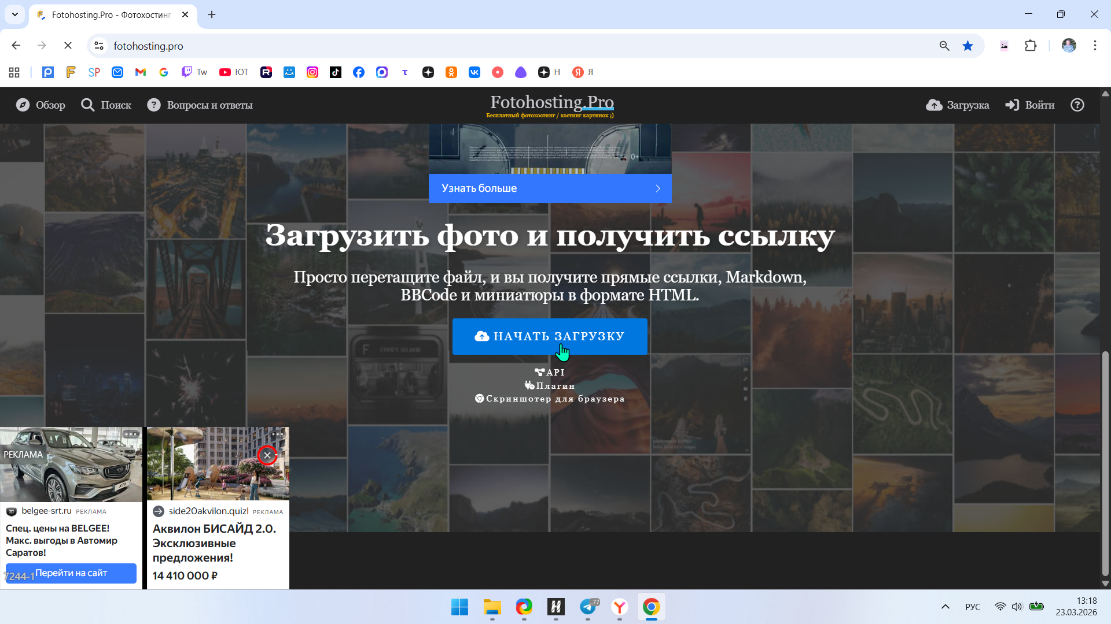Screen dimensions: 1111x624
Task: Open Chrome extensions puzzle icon
Action: (x=1031, y=46)
